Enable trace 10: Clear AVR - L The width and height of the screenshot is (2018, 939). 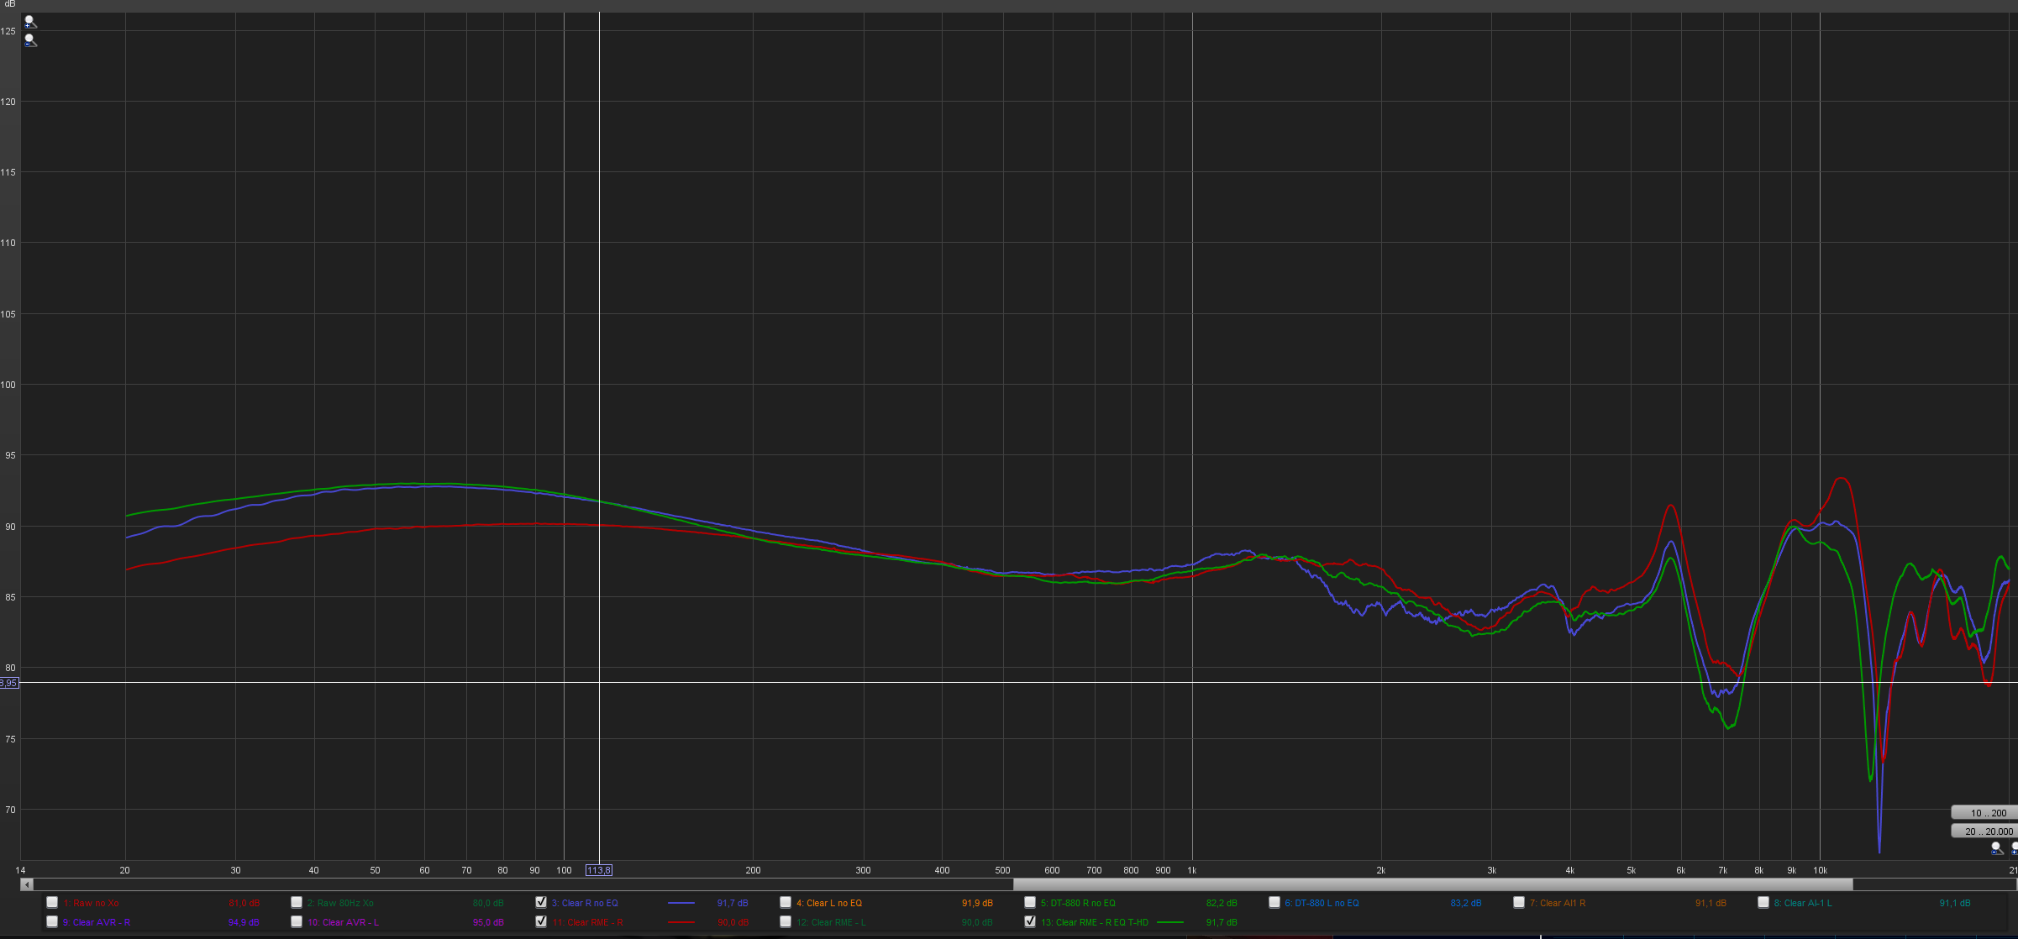[x=297, y=921]
